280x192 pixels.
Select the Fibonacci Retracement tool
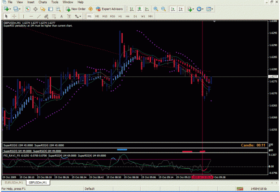coord(54,17)
